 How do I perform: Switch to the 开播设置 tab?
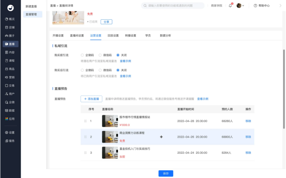58,35
